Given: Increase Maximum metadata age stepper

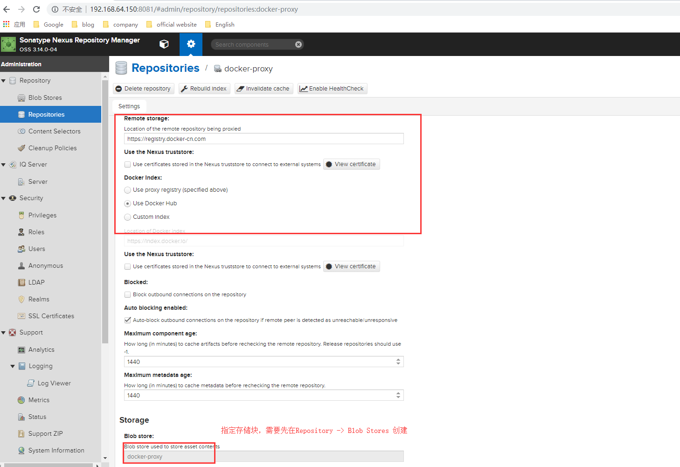Looking at the screenshot, I should (398, 393).
